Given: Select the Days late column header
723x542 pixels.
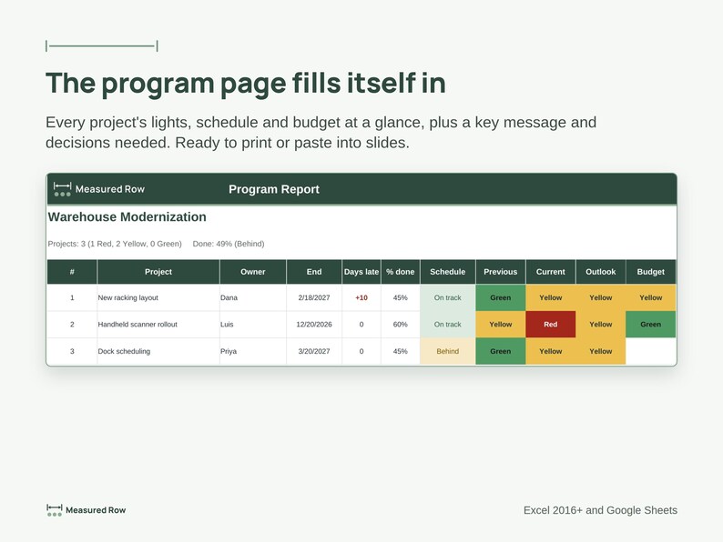Looking at the screenshot, I should pyautogui.click(x=361, y=272).
